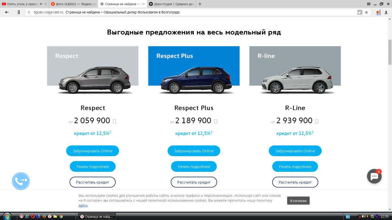Open volume speaker tray icon
The image size is (392, 220).
point(363,216)
